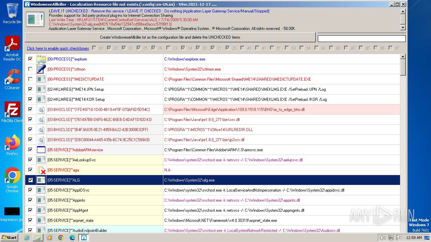Click the IME14 KOR Setup row icon

coord(41,99)
